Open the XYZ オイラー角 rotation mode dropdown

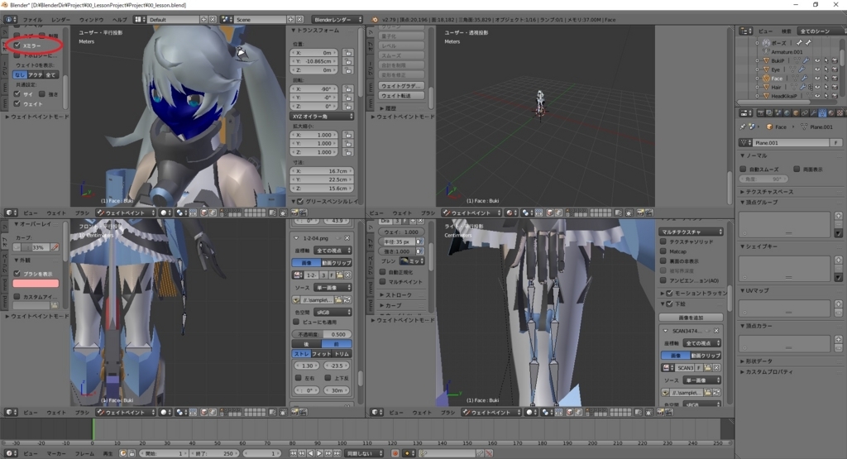point(323,116)
